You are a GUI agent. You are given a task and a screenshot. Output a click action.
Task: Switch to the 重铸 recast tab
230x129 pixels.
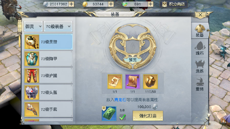200,84
